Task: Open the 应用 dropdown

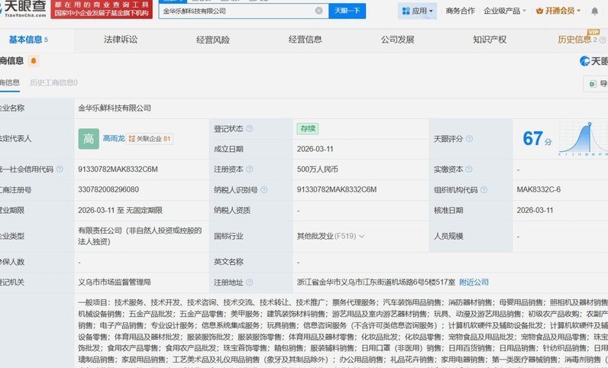Action: pyautogui.click(x=417, y=11)
